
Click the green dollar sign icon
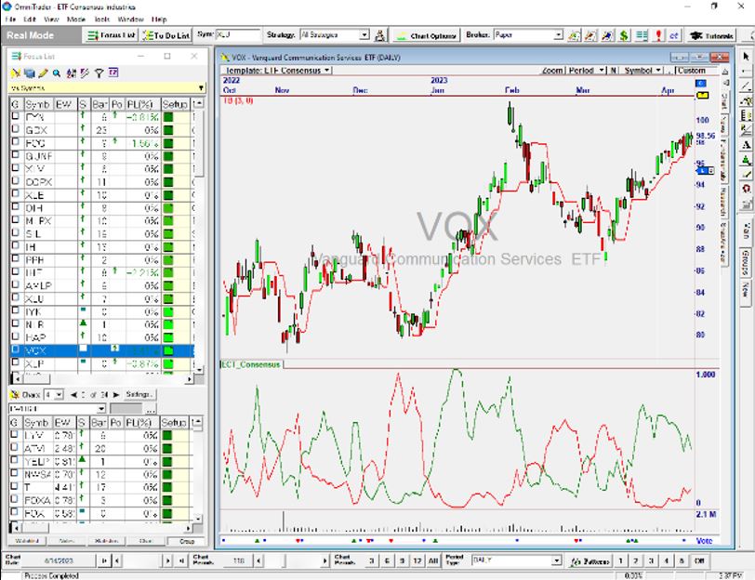(624, 35)
